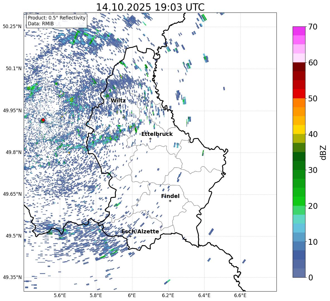
Task: Click the dBZ colorbar axis label
Action: coord(324,152)
